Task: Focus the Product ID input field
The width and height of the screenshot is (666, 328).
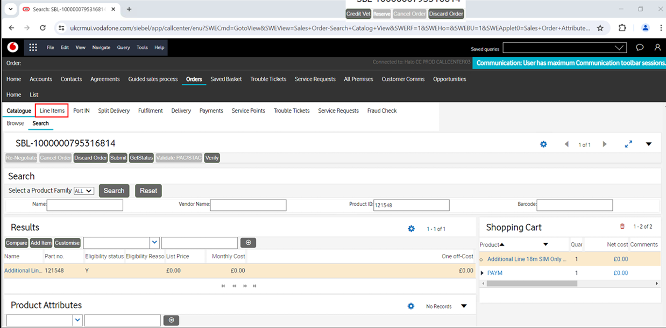Action: 411,205
